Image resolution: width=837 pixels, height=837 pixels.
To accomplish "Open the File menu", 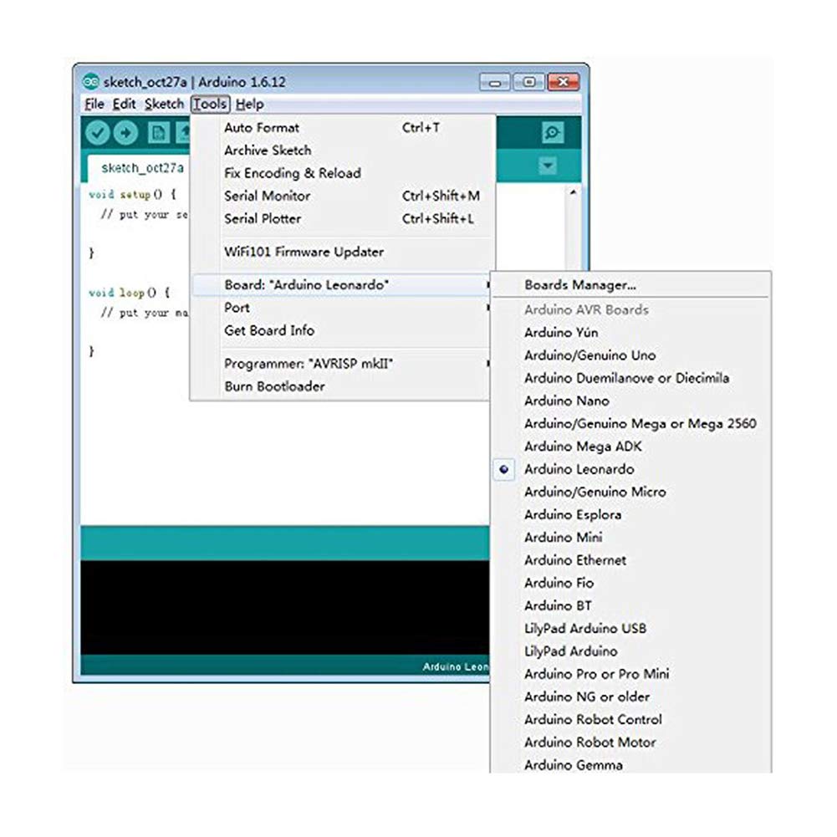I will pos(94,105).
